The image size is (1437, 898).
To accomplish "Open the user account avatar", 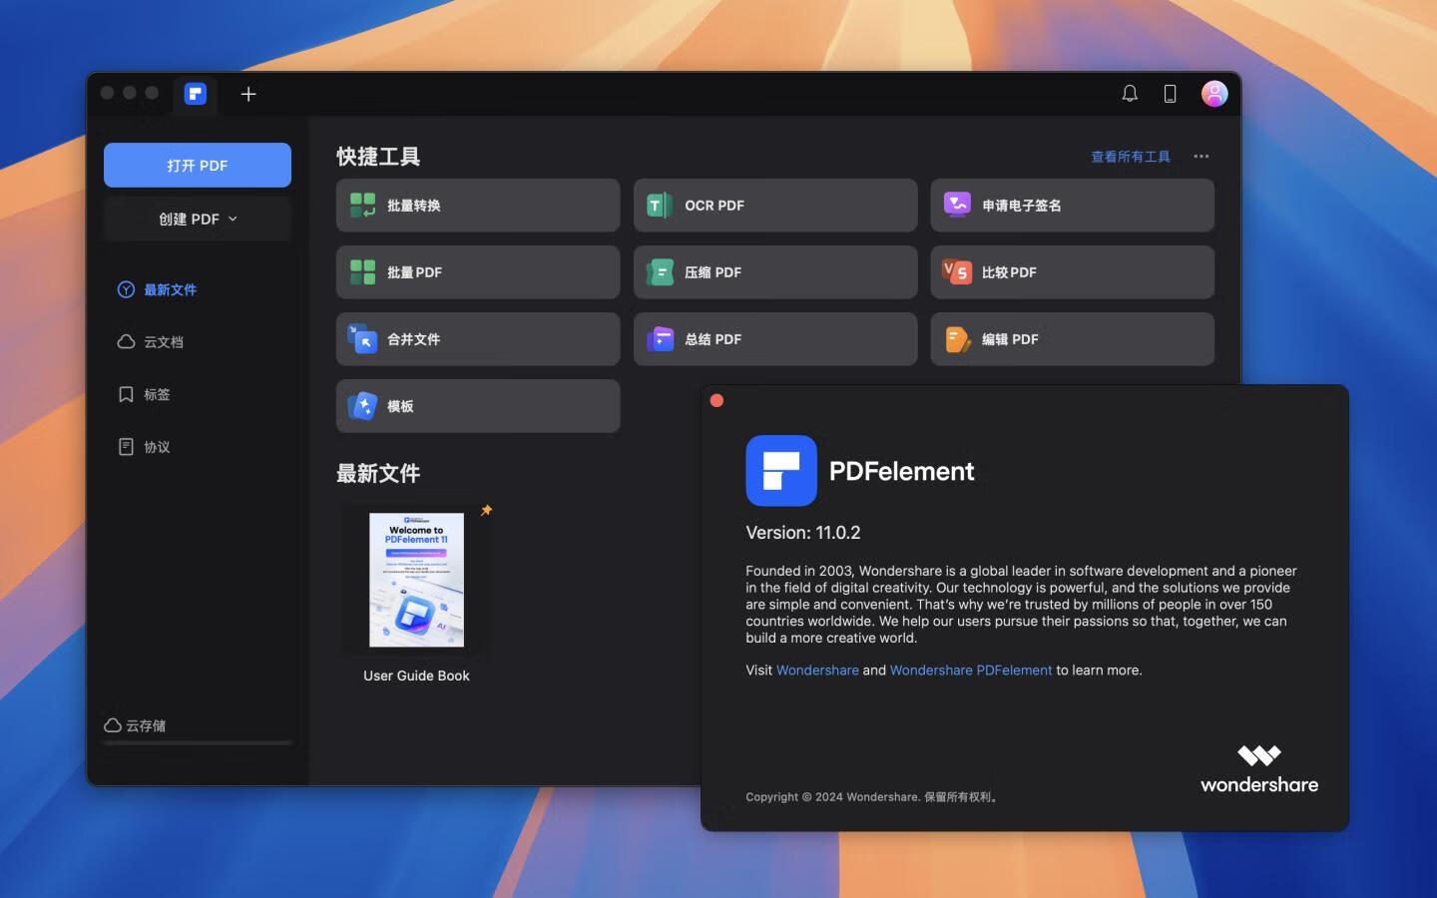I will [x=1213, y=94].
